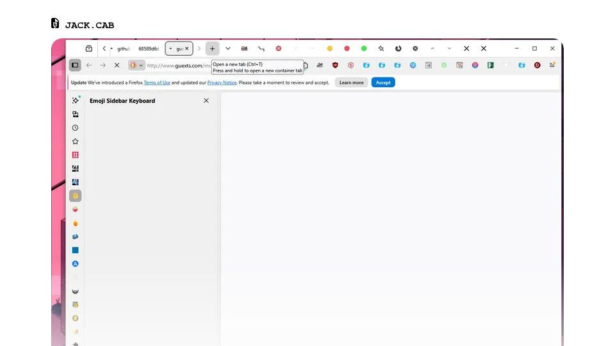This screenshot has height=346, width=615.
Task: Open the Bookmarks star sidebar icon
Action: pyautogui.click(x=76, y=141)
